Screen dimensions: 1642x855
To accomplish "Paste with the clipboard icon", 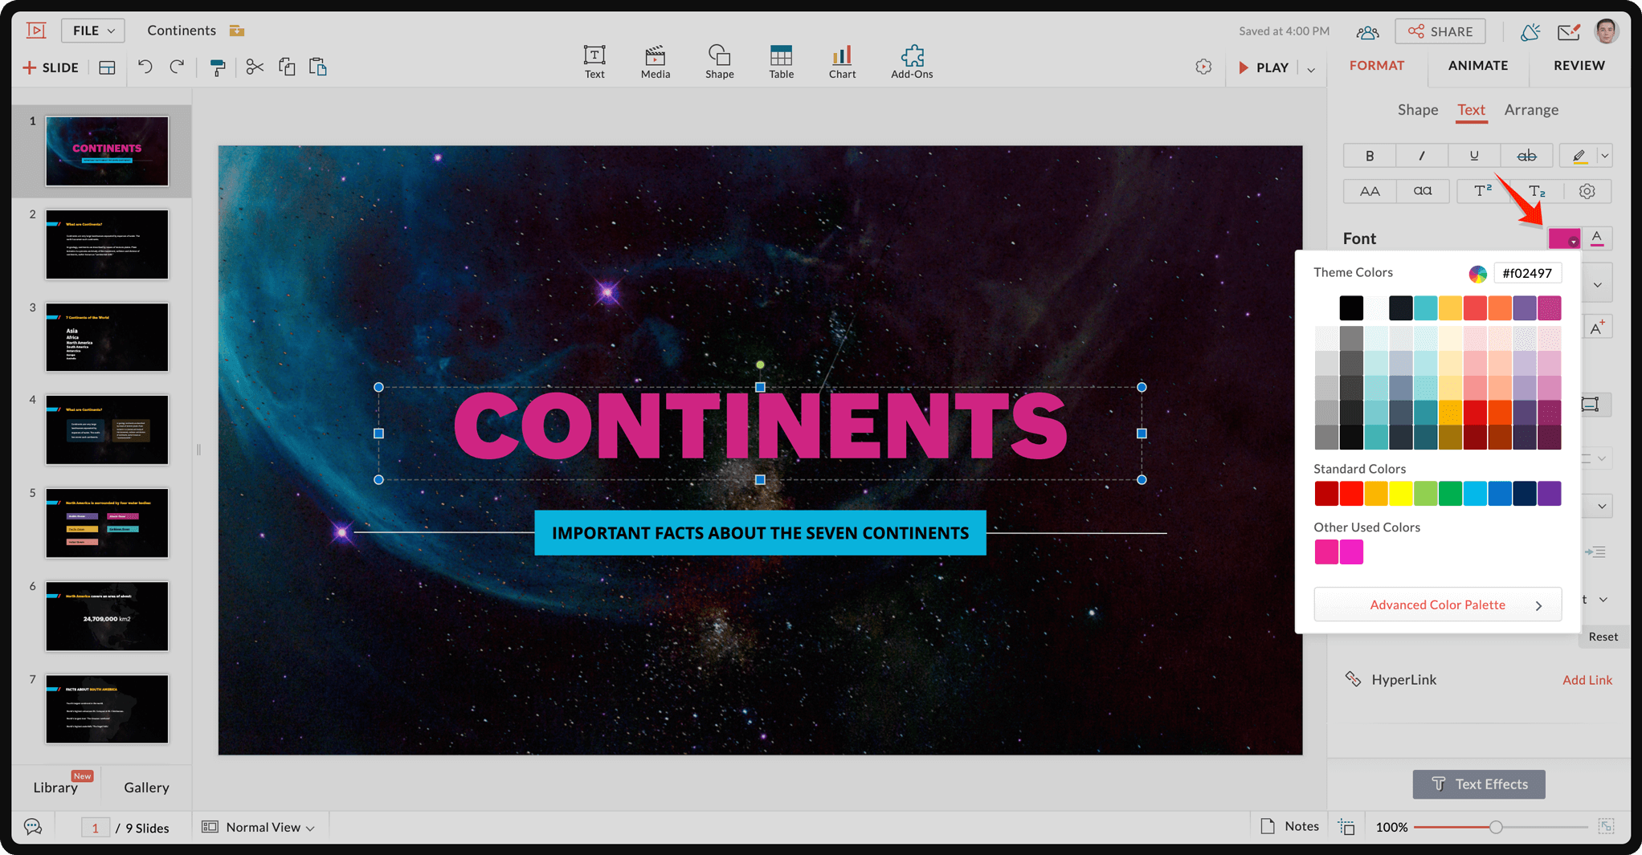I will 318,67.
